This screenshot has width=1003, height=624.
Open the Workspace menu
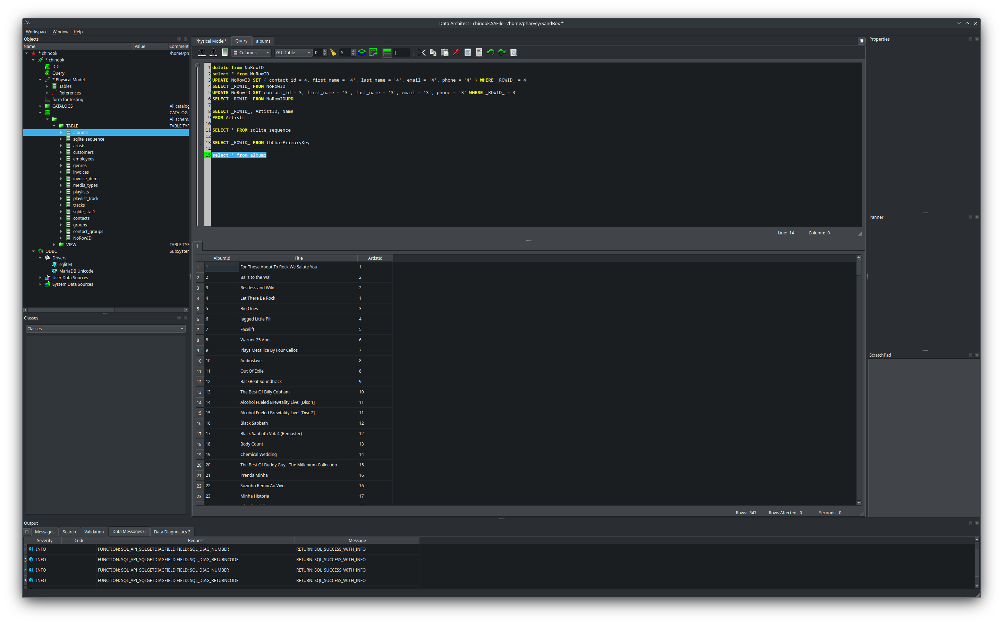pos(36,31)
